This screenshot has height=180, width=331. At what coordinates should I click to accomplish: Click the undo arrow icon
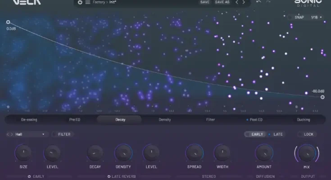tap(258, 2)
